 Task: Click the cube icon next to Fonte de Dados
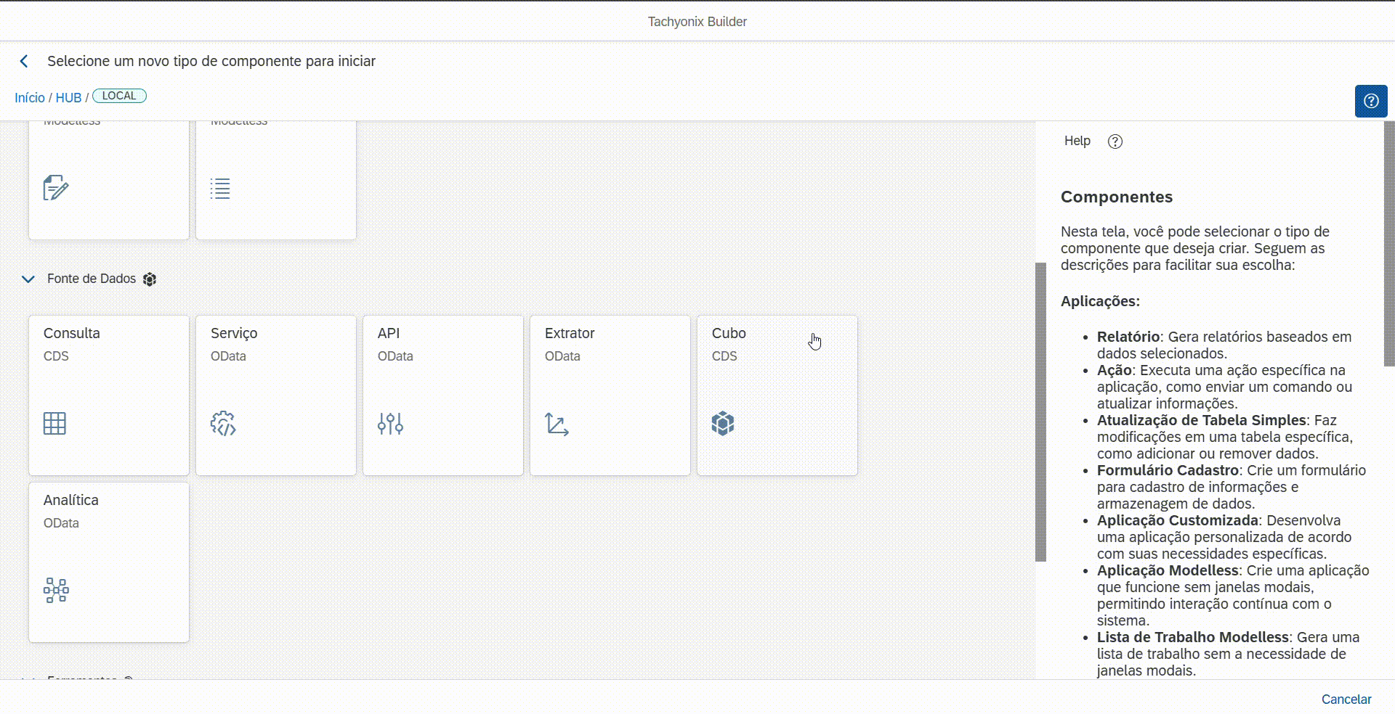click(150, 279)
